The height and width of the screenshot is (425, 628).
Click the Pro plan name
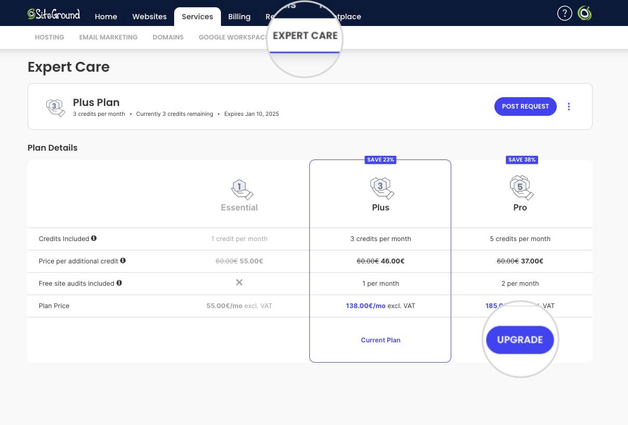tap(520, 207)
